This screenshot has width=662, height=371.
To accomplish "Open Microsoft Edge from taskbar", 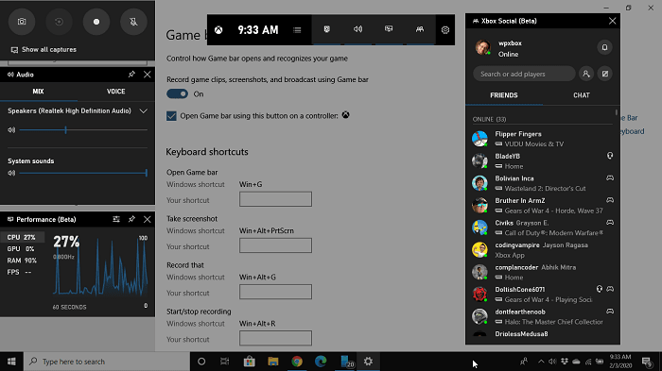I will coord(321,362).
